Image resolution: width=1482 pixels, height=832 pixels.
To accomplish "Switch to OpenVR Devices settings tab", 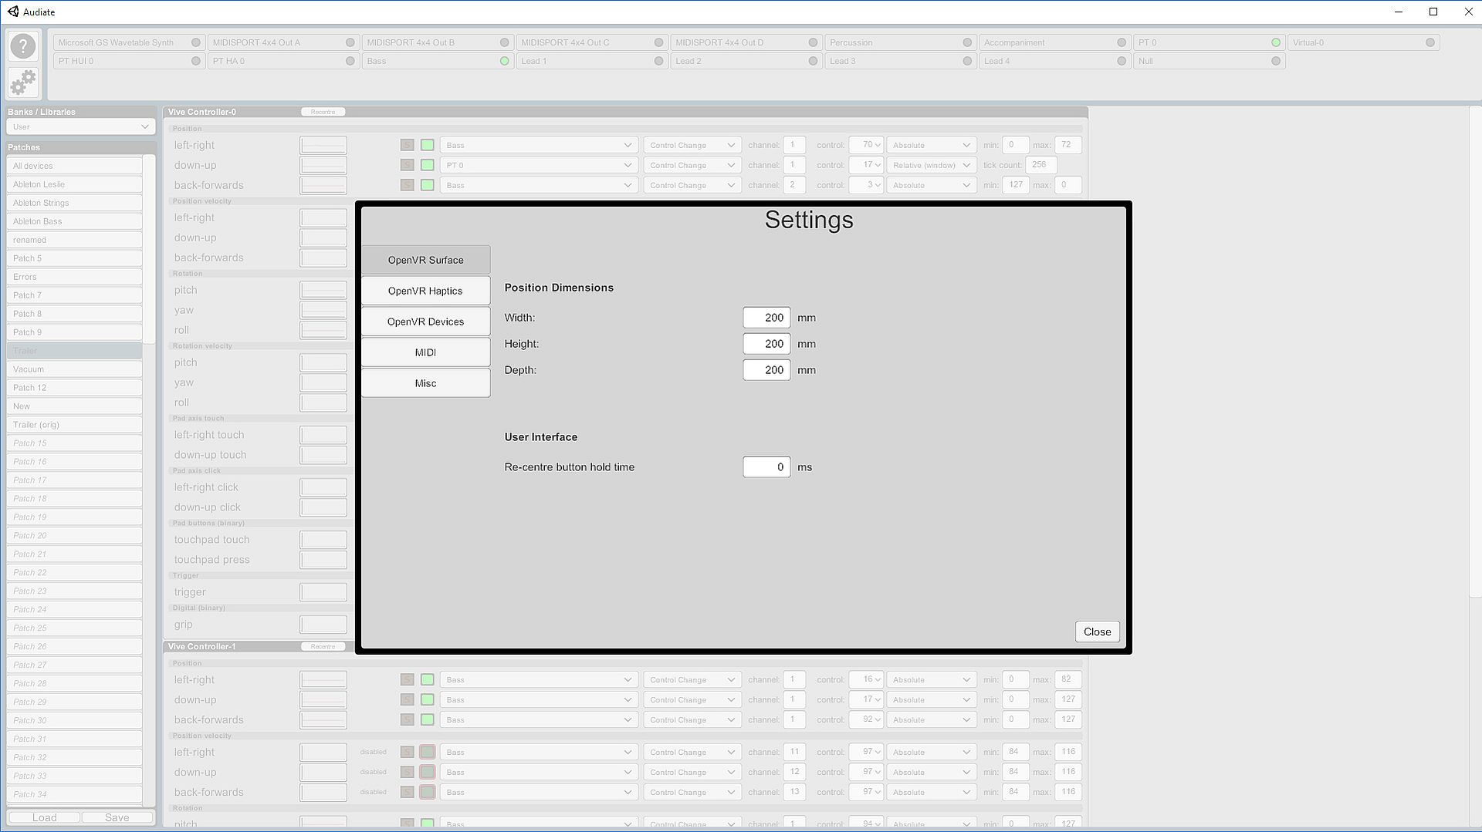I will coord(426,322).
